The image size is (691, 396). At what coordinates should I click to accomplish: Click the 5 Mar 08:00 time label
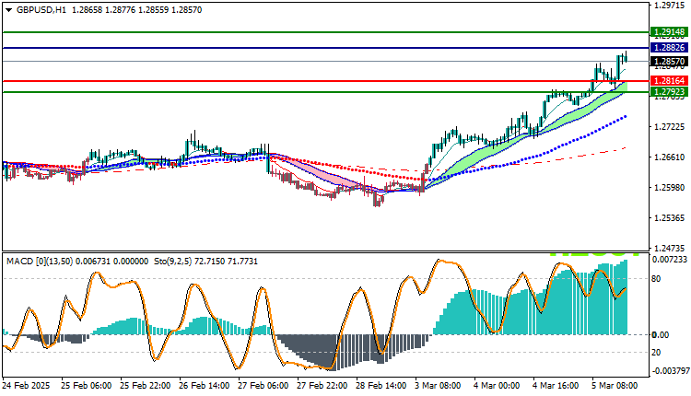click(x=615, y=386)
